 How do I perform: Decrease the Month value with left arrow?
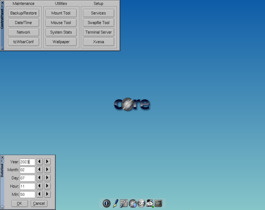click(x=40, y=169)
